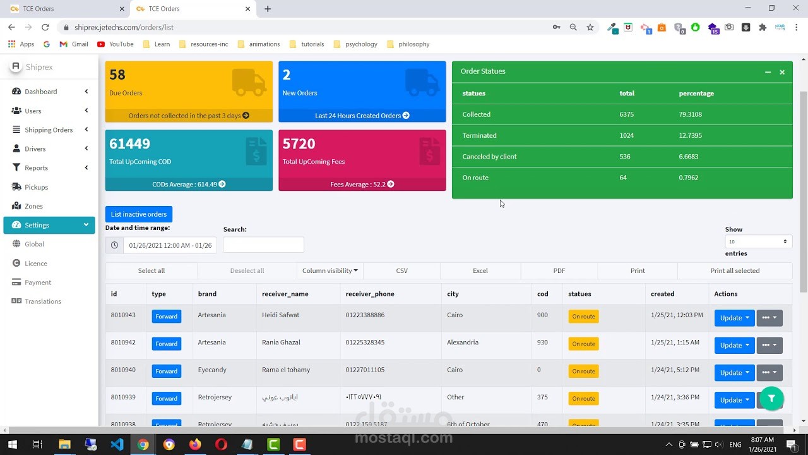Open Update dropdown for order 8010940
Viewport: 808px width, 455px height.
(734, 372)
